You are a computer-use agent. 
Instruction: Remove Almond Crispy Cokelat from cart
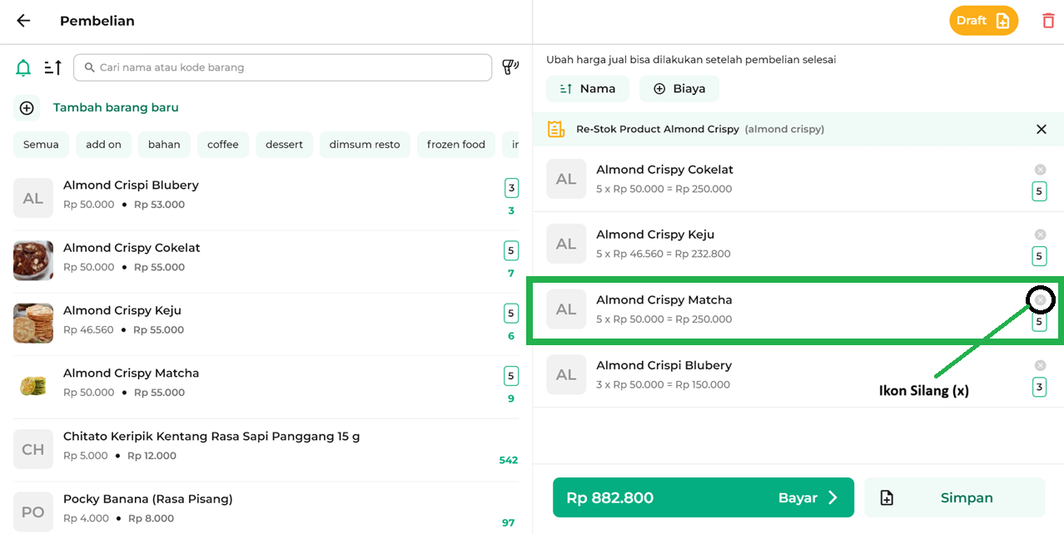tap(1040, 170)
